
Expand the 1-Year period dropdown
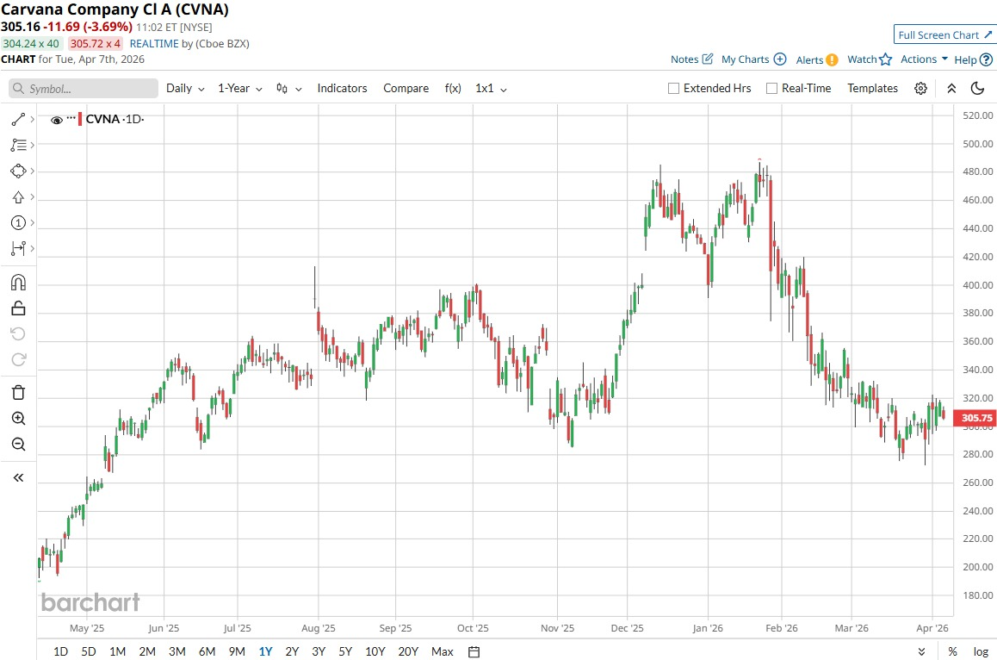[239, 88]
